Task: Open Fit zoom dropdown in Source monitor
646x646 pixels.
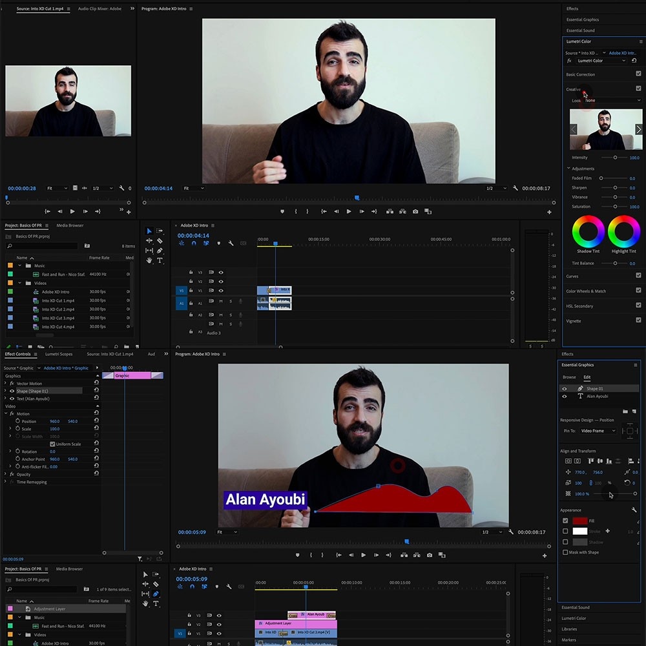Action: pyautogui.click(x=57, y=188)
